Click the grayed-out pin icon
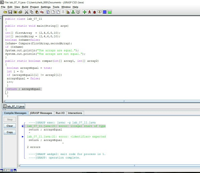 pos(63,12)
